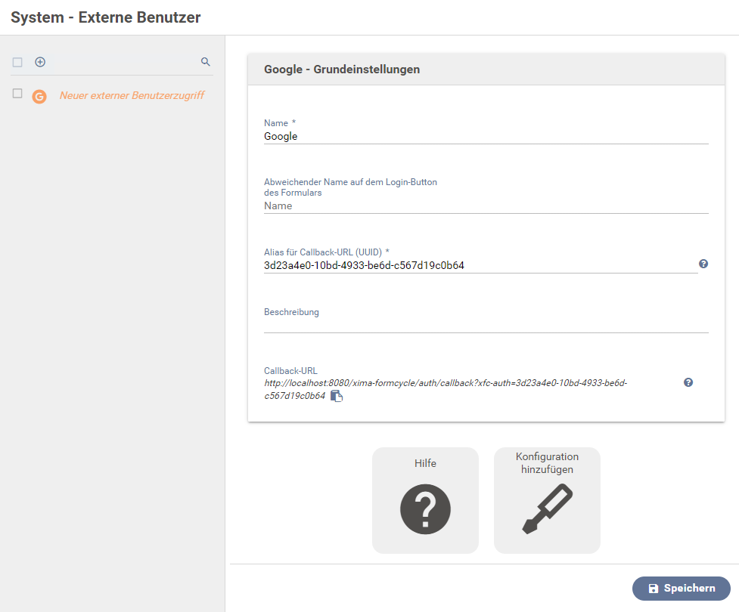Click the add new external user plus icon

40,62
